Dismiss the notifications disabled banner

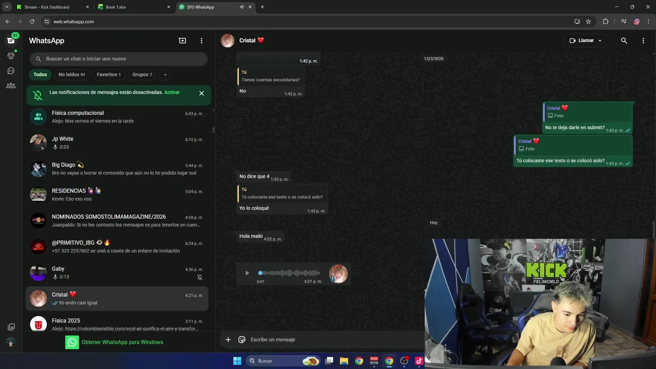(201, 93)
